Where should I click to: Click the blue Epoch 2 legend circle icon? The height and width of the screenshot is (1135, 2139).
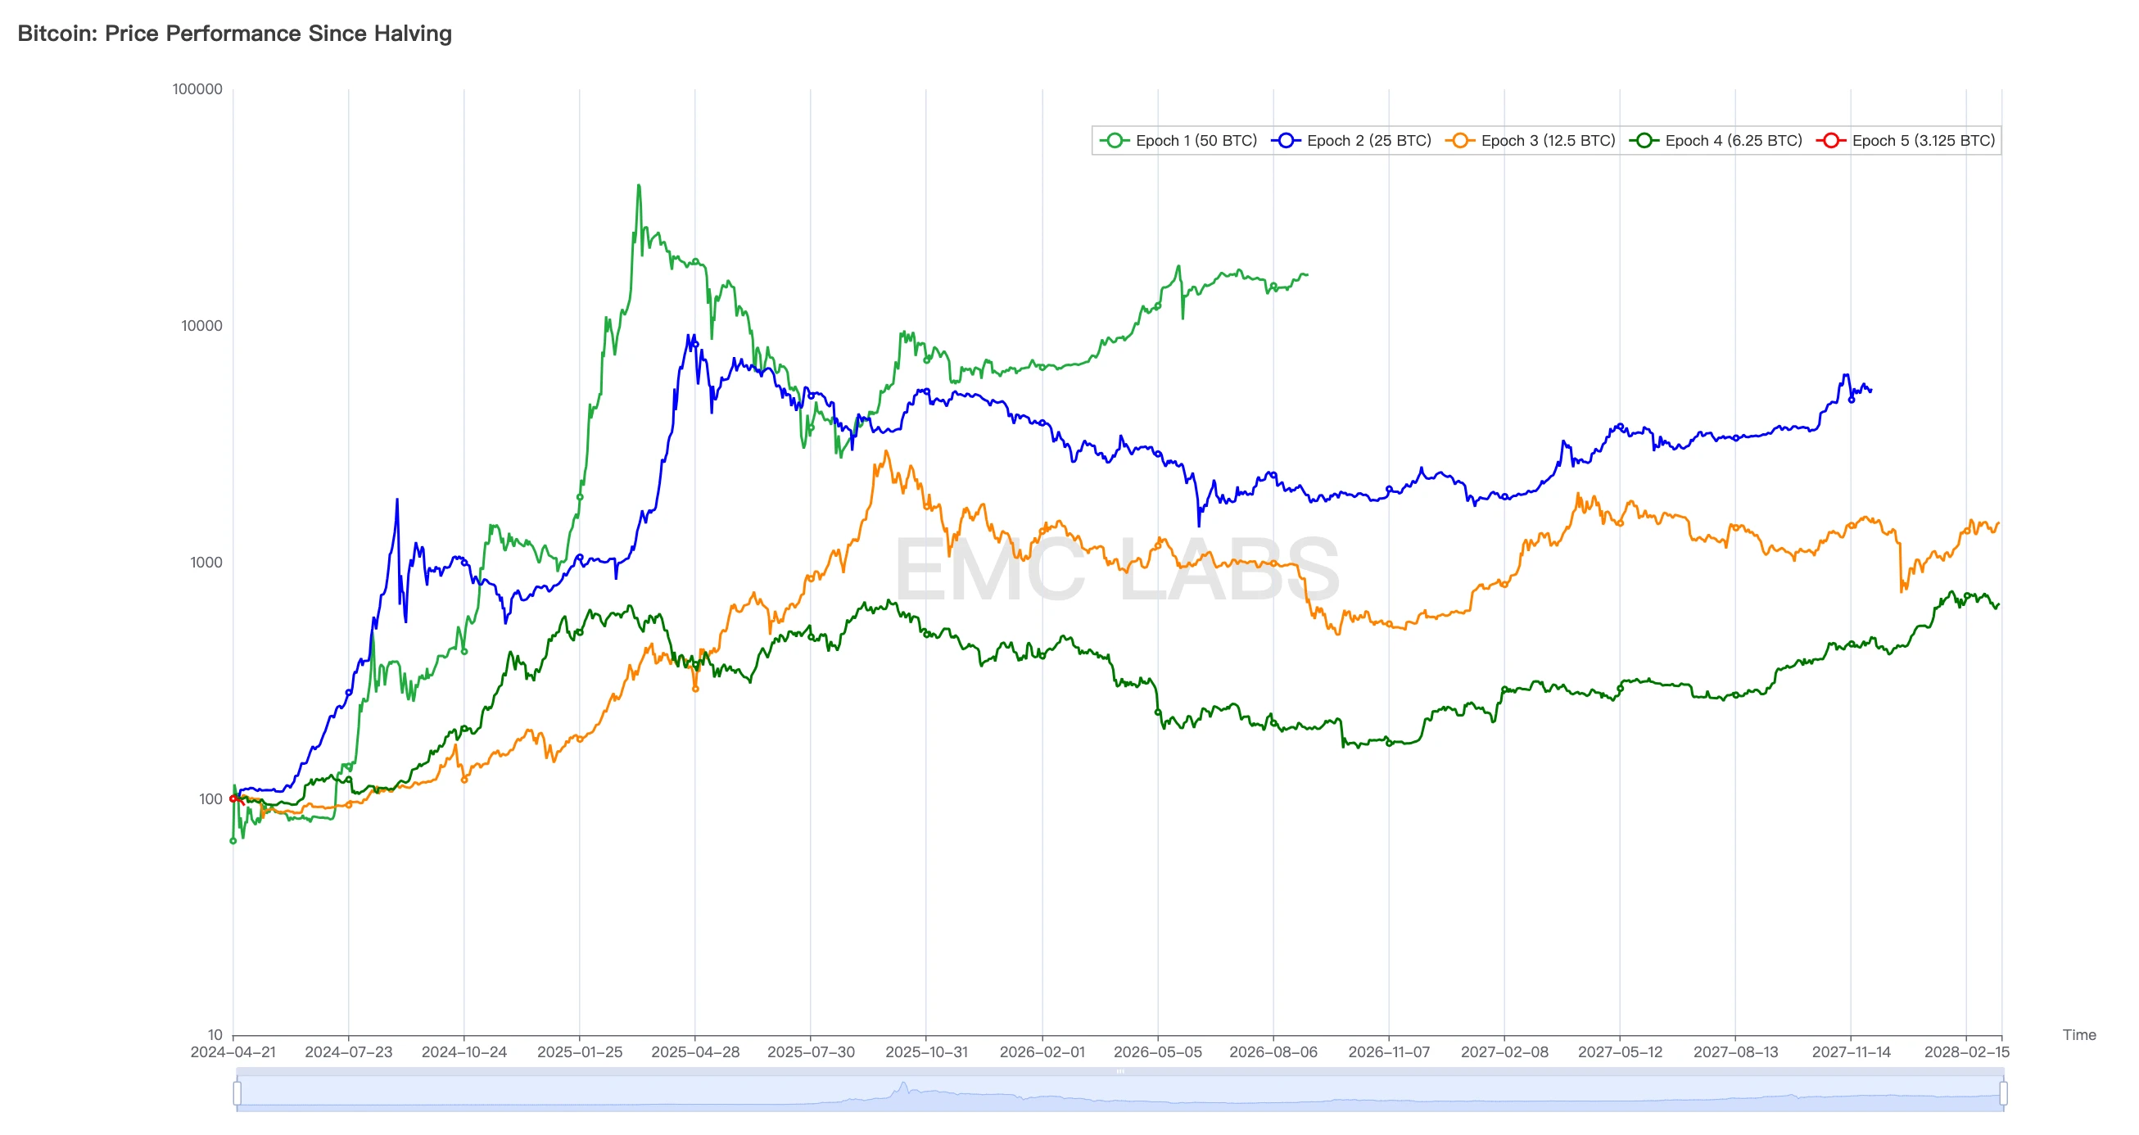pyautogui.click(x=1286, y=140)
